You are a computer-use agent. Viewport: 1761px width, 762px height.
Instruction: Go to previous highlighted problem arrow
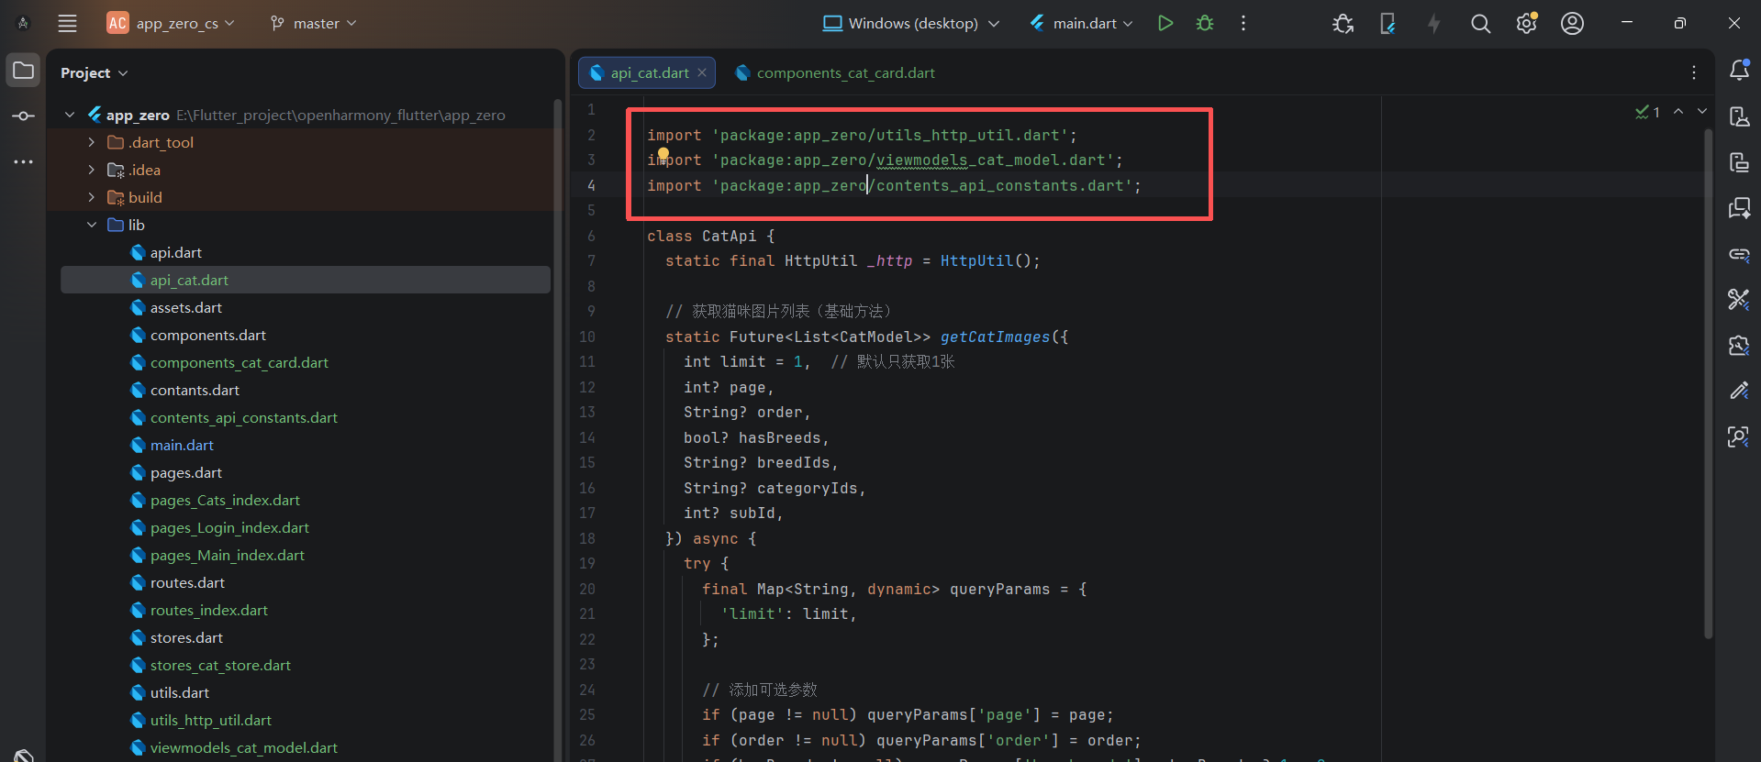tap(1678, 111)
